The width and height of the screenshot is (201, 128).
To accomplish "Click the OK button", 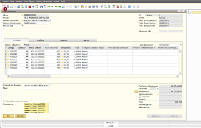I will pos(8,116).
